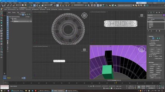Open the Rendering menu
This screenshot has width=165, height=92.
click(53, 3)
